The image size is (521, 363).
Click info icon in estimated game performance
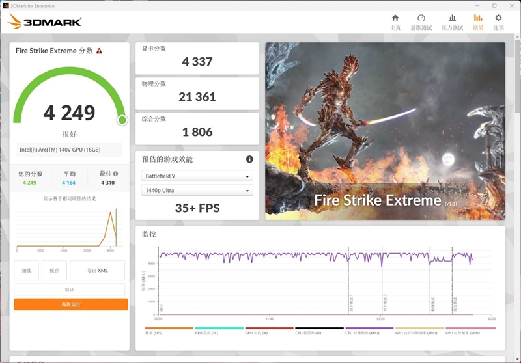click(249, 159)
